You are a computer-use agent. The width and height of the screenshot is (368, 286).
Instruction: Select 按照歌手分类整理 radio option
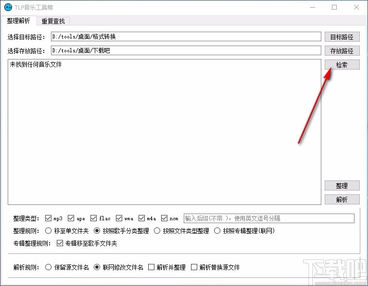(x=97, y=231)
